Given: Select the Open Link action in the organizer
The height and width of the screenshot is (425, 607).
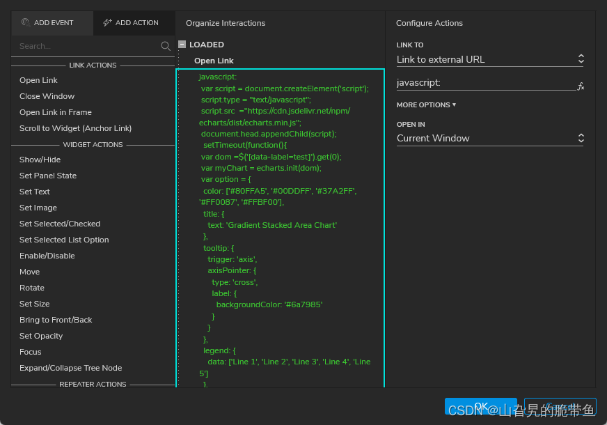Looking at the screenshot, I should pos(214,61).
